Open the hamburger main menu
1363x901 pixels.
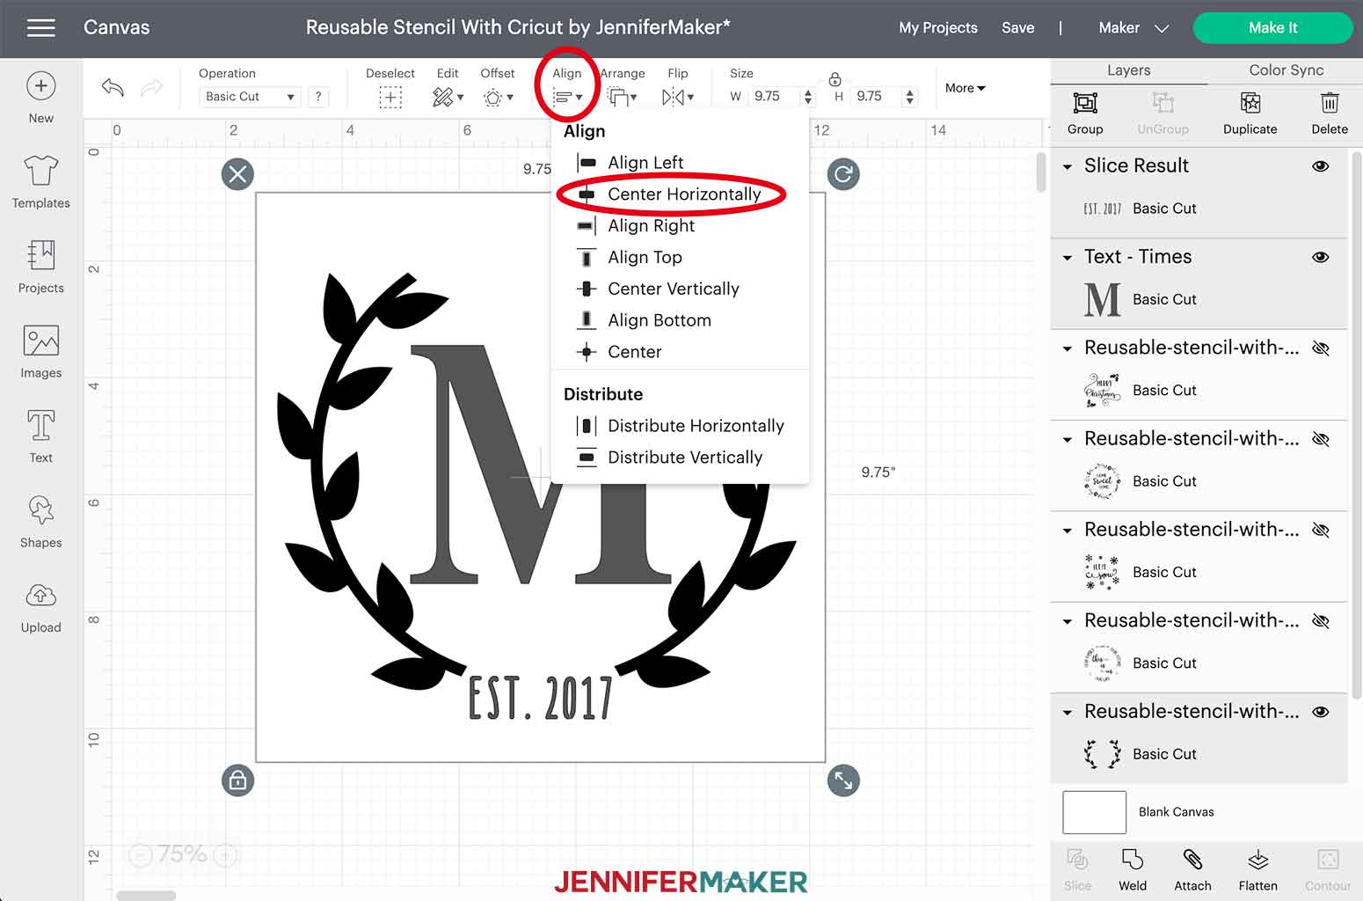click(40, 28)
